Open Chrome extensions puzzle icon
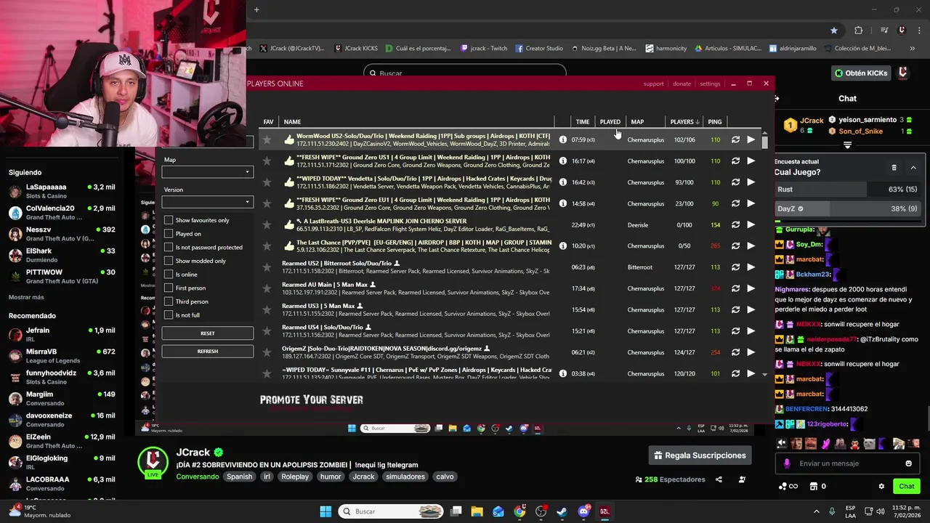930x523 pixels. [x=858, y=31]
